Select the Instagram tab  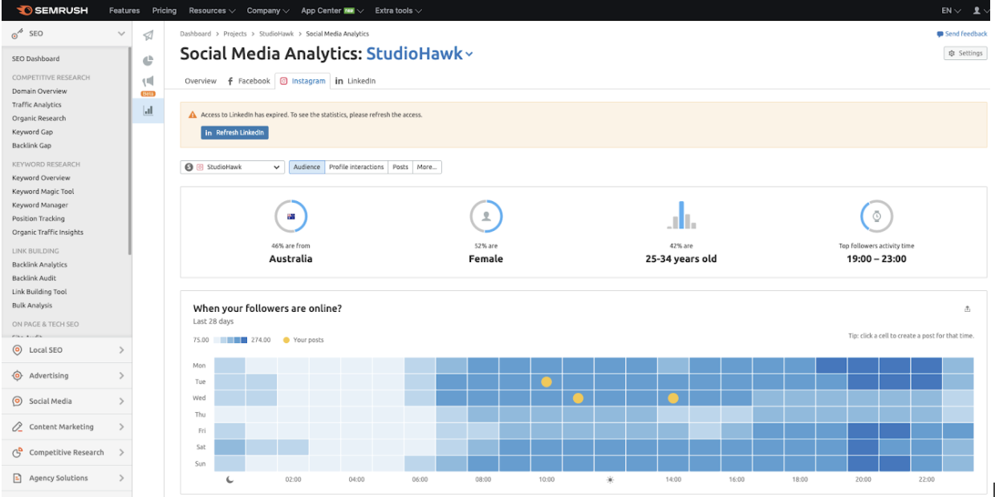pos(303,81)
